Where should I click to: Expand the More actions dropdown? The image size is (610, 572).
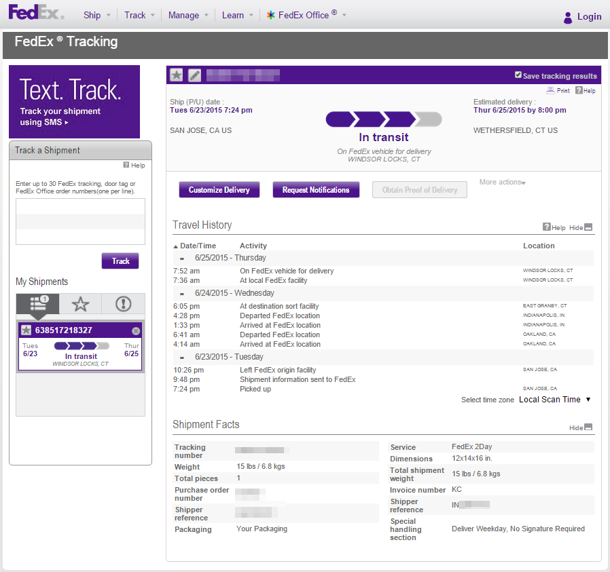coord(502,183)
